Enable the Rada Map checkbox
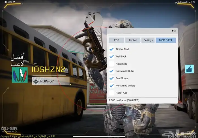Viewport: 198px width, 138px height. point(111,64)
